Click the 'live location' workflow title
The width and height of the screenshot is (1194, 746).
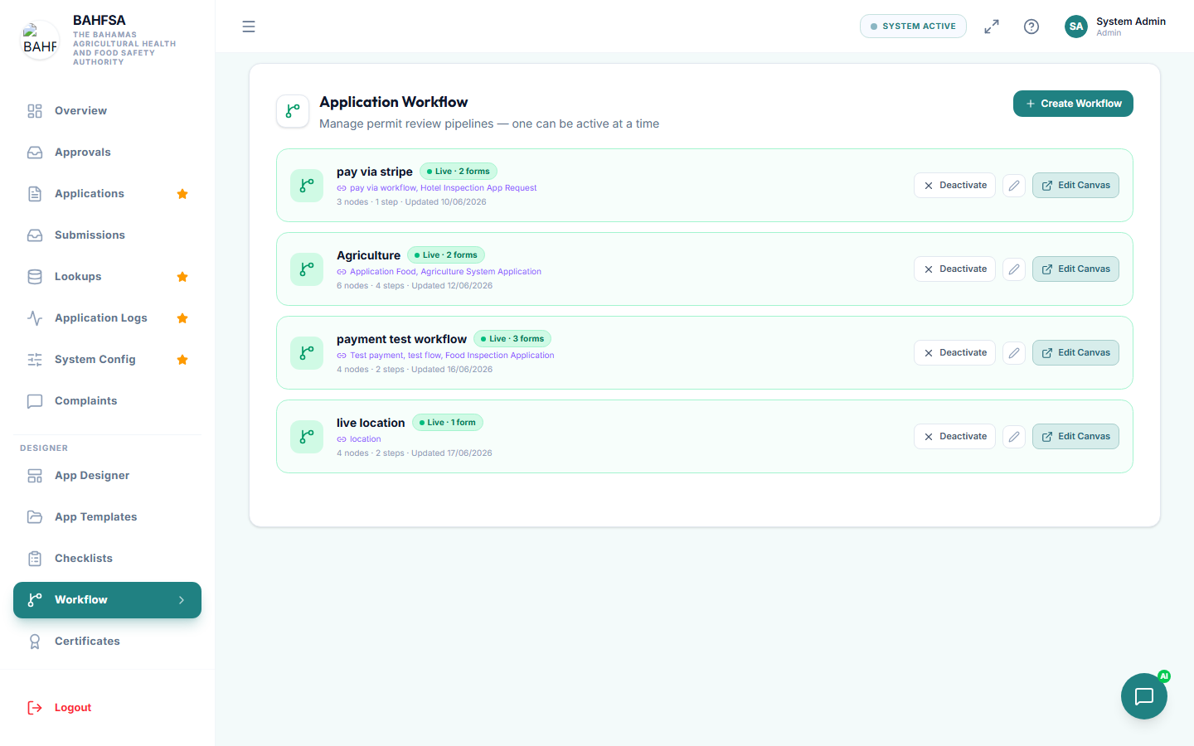pos(371,423)
